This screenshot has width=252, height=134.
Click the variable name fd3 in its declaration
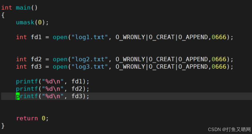[x=36, y=66]
